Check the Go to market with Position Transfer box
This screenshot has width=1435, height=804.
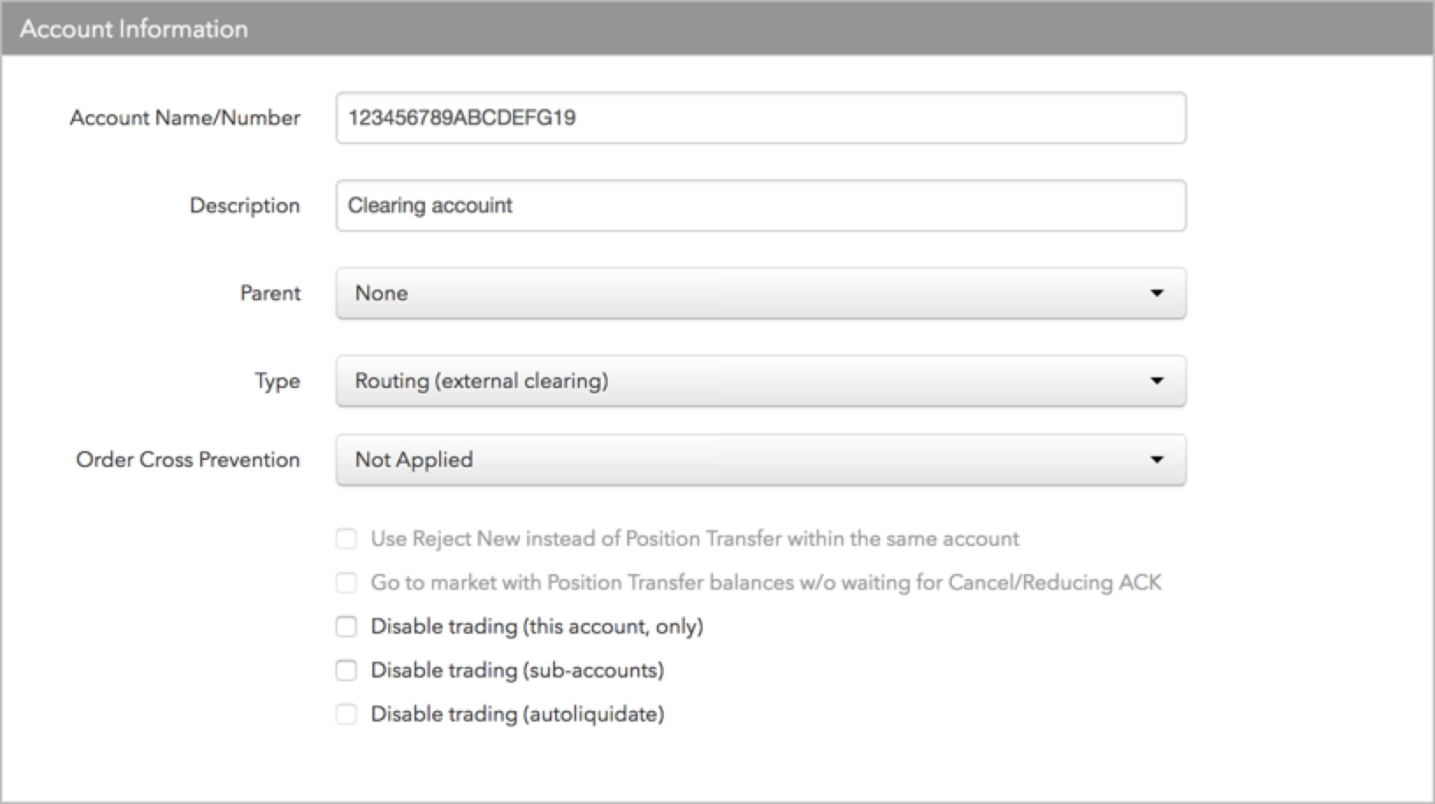click(x=347, y=583)
